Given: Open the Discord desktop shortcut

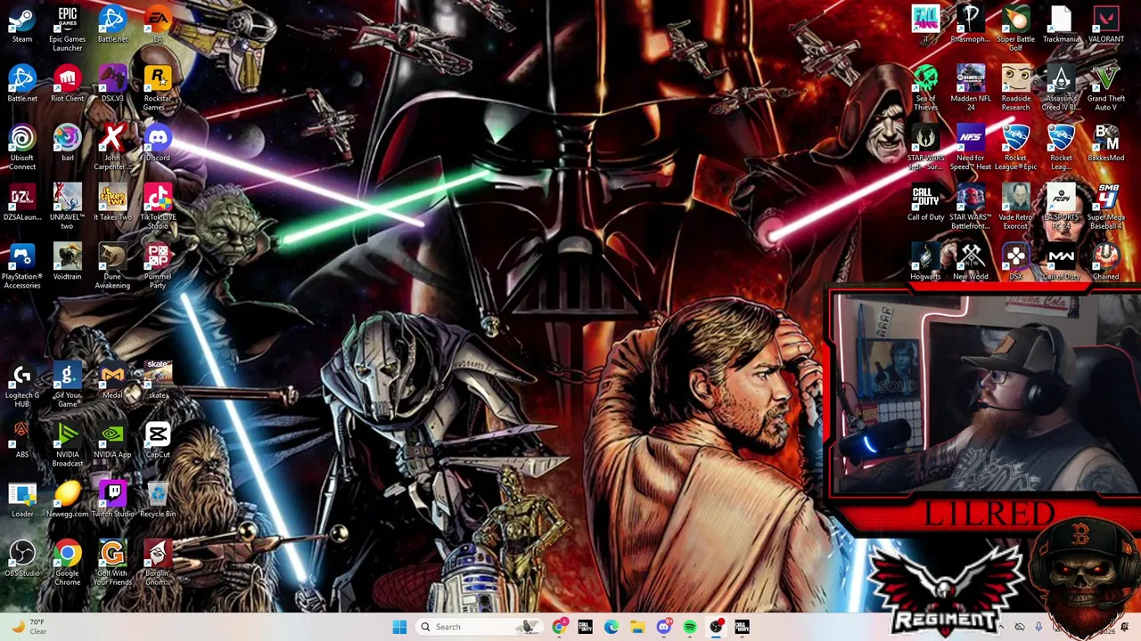Looking at the screenshot, I should 158,144.
